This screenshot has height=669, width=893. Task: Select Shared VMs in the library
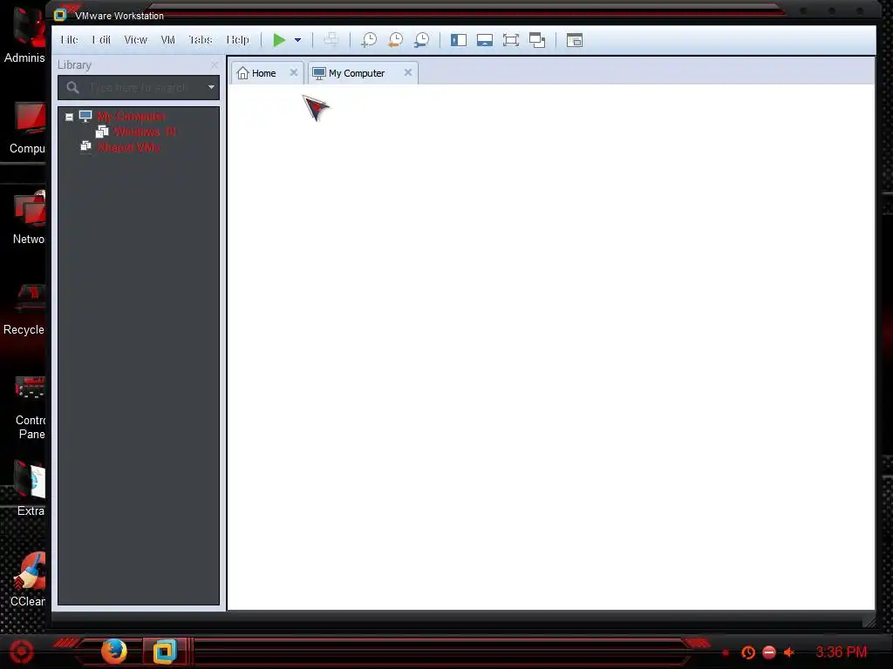pos(129,147)
